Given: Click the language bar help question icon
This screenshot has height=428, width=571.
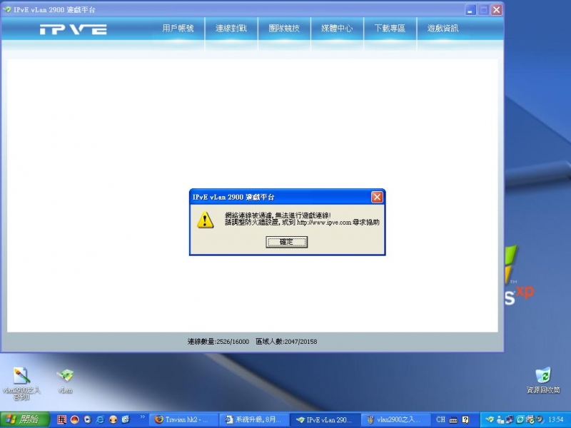Looking at the screenshot, I should pyautogui.click(x=466, y=420).
